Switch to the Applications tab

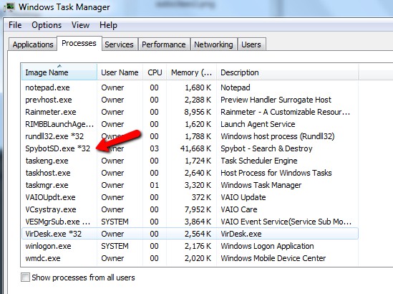(x=33, y=44)
